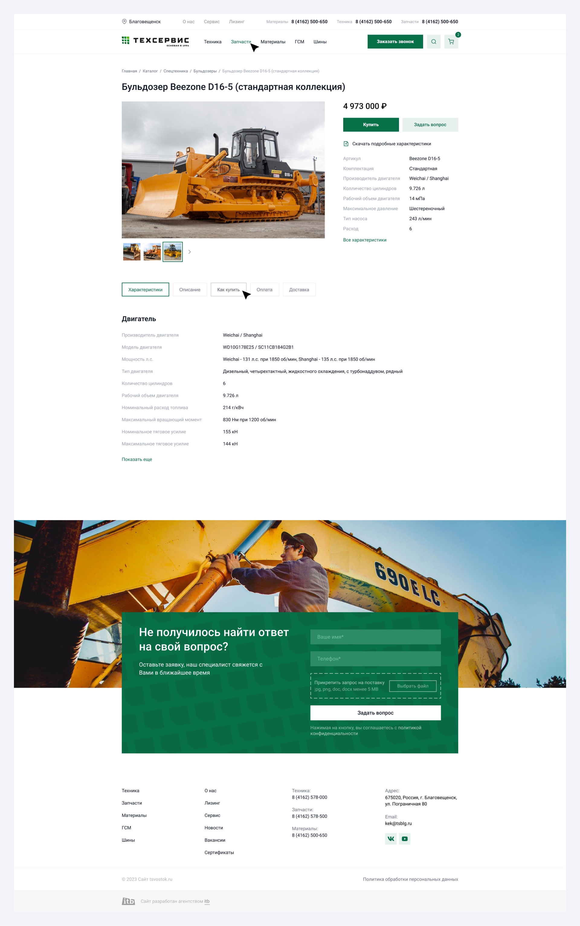Open Лизинг in the top bar
The image size is (580, 926).
tap(237, 22)
